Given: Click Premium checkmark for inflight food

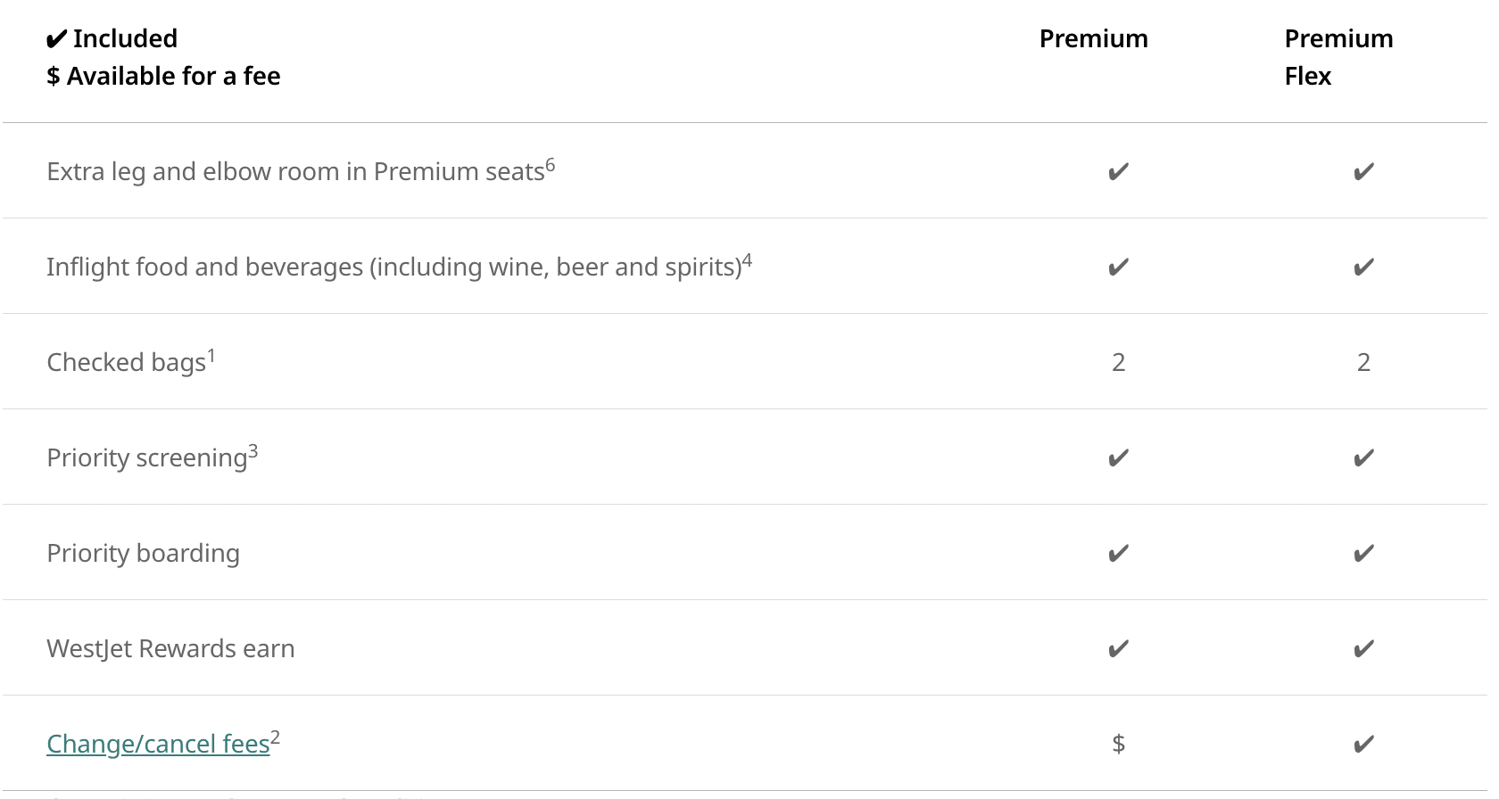Looking at the screenshot, I should (x=1118, y=267).
